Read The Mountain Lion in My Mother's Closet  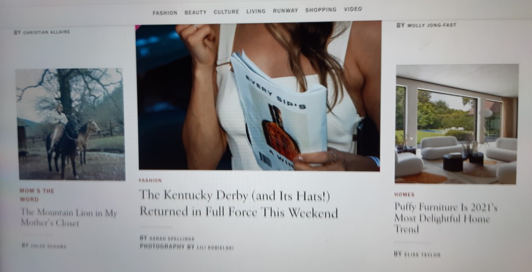click(69, 217)
